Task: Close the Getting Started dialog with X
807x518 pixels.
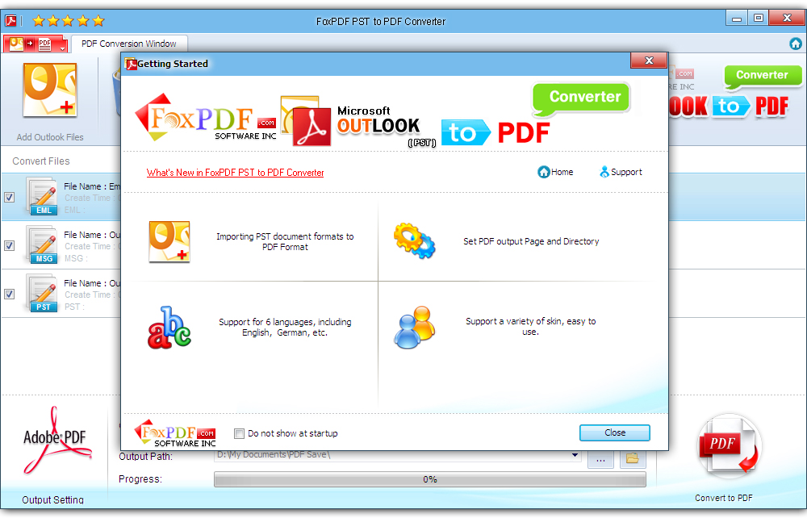Action: pyautogui.click(x=649, y=61)
